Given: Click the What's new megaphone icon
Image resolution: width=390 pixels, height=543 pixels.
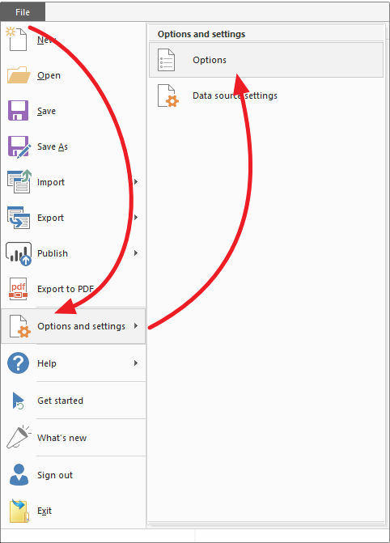Looking at the screenshot, I should click(x=19, y=437).
